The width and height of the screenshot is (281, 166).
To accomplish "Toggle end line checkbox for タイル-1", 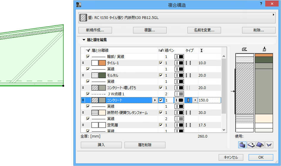I will (161, 63).
